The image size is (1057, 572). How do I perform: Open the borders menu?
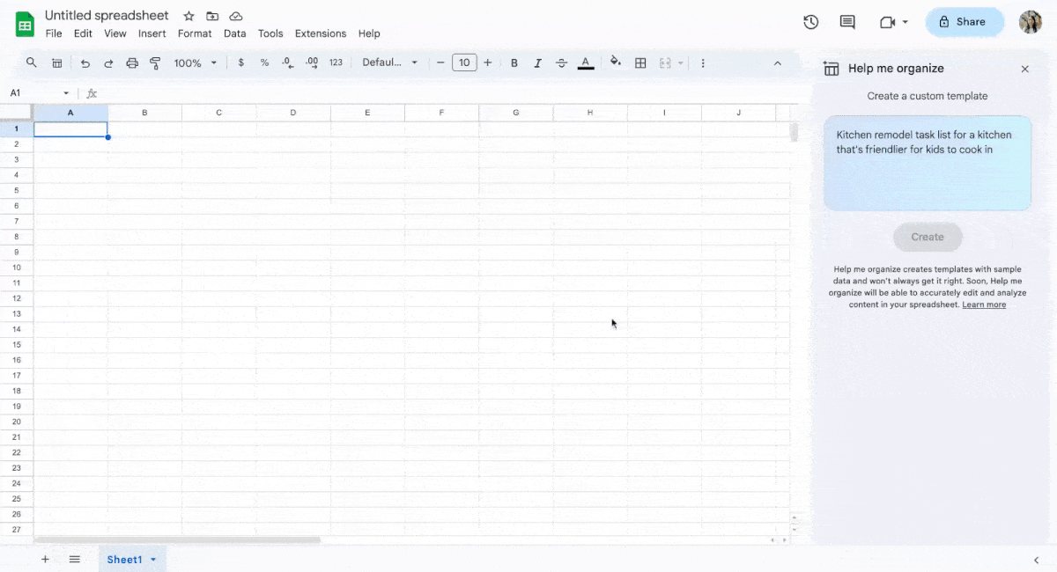[640, 63]
